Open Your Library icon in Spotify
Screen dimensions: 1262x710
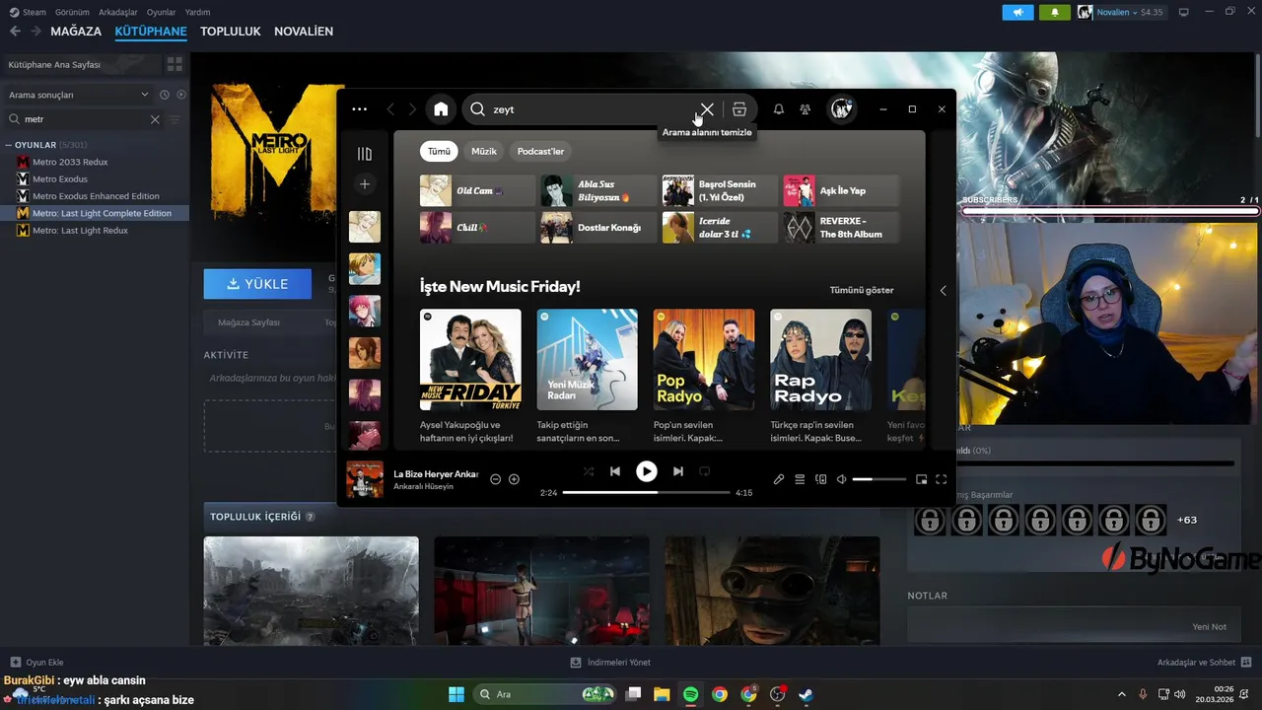(365, 154)
